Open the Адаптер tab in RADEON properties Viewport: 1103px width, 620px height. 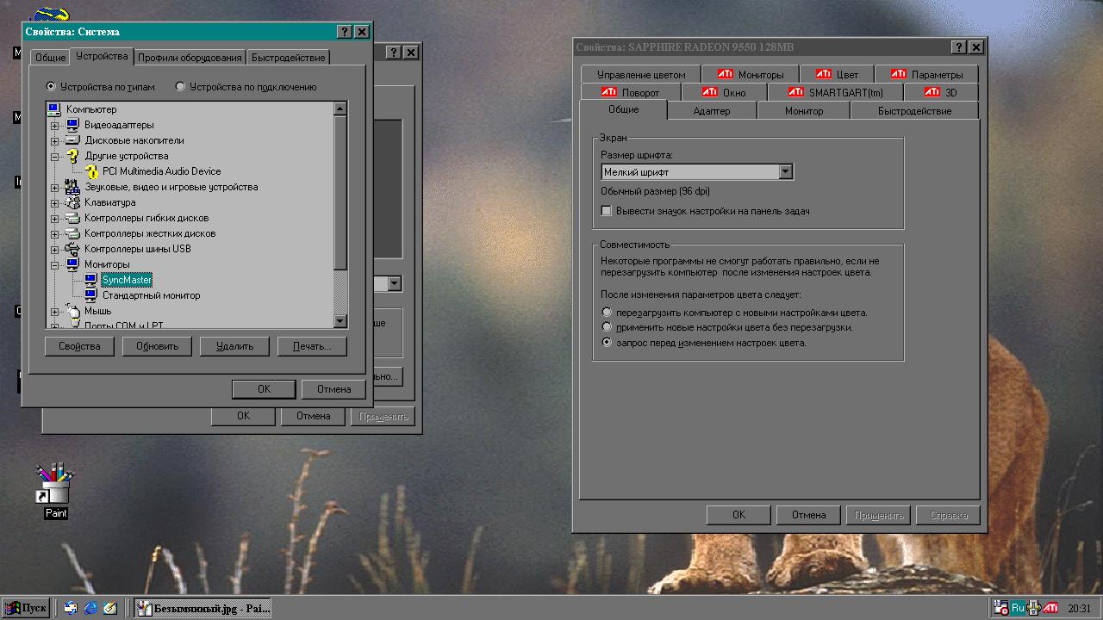pos(712,111)
